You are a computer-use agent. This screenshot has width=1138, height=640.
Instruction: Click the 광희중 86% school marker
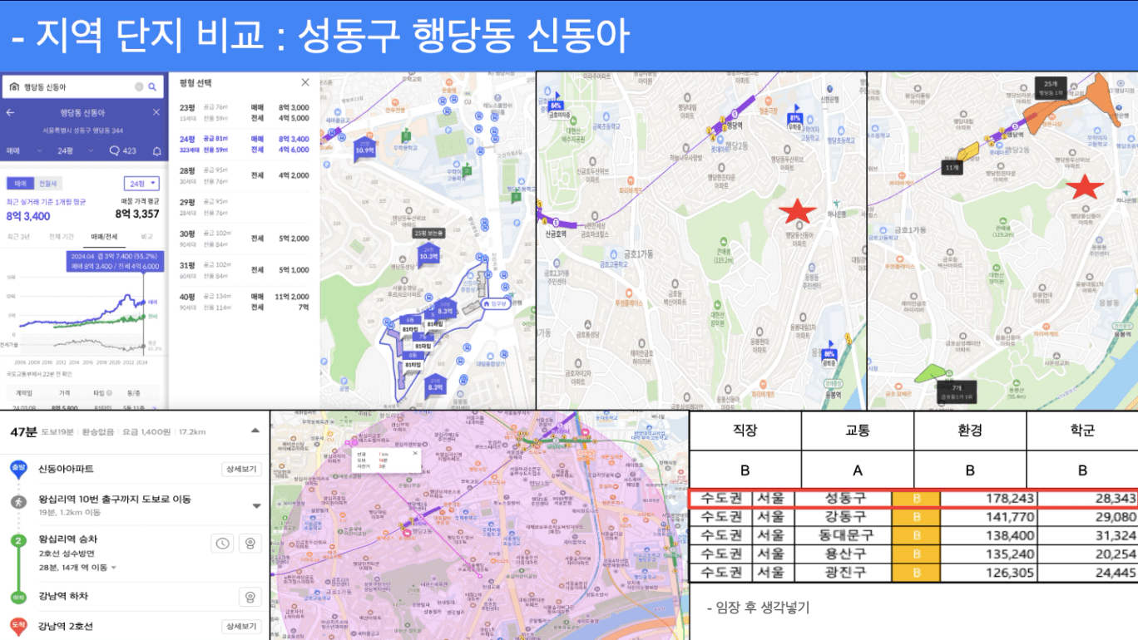click(829, 353)
